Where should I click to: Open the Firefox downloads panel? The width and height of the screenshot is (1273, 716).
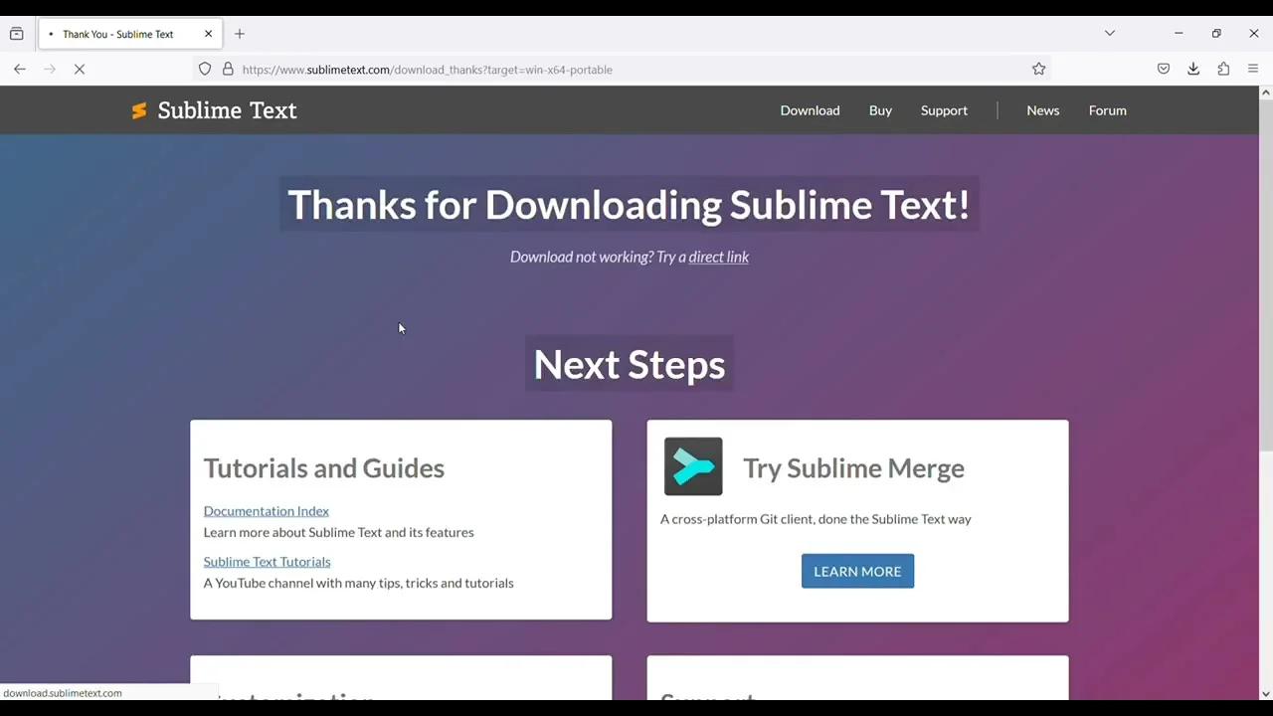1193,69
